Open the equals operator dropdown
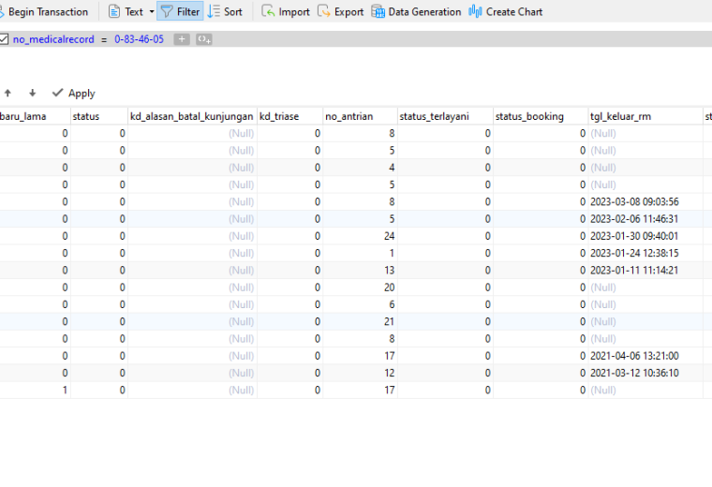712x487 pixels. pos(104,40)
